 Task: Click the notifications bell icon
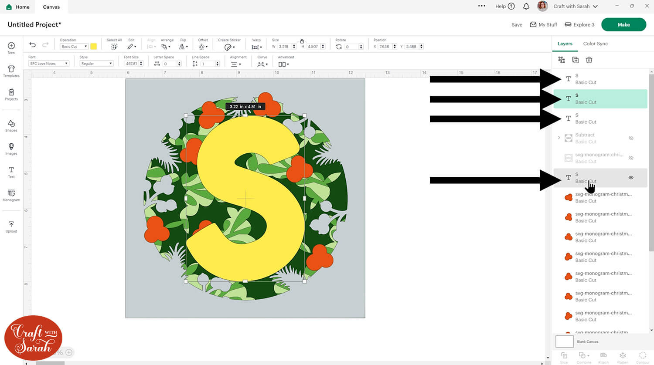point(526,6)
